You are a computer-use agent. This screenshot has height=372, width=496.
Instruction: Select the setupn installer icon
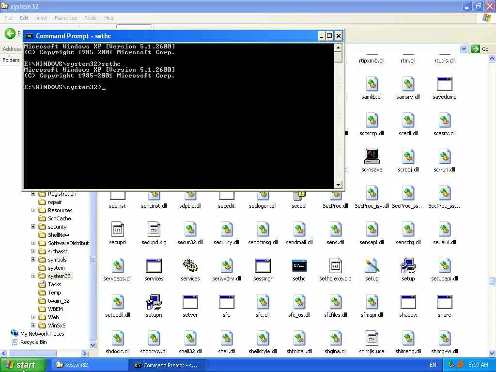(154, 302)
